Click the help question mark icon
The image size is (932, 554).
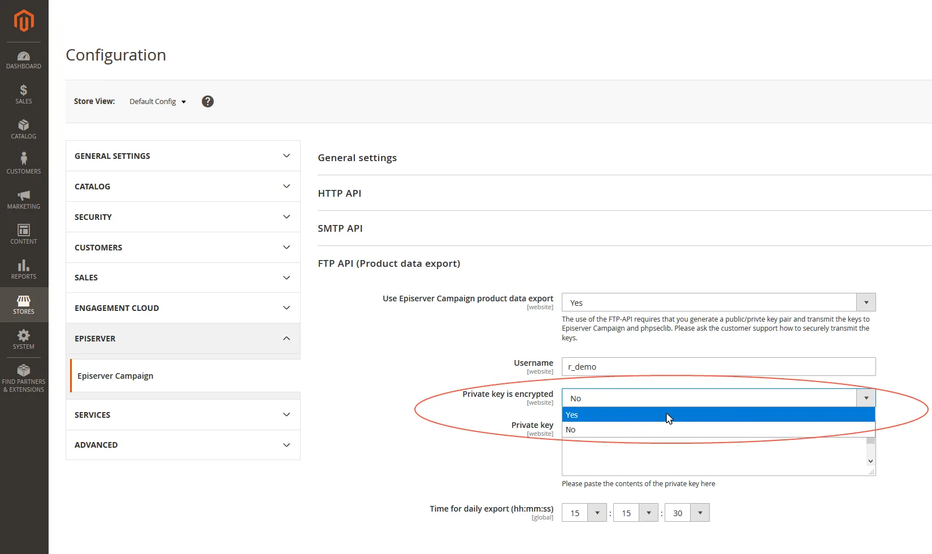coord(208,101)
